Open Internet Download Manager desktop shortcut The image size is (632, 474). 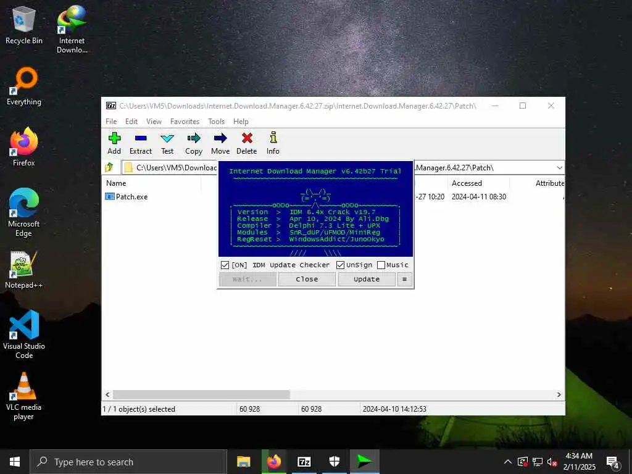pos(72,30)
